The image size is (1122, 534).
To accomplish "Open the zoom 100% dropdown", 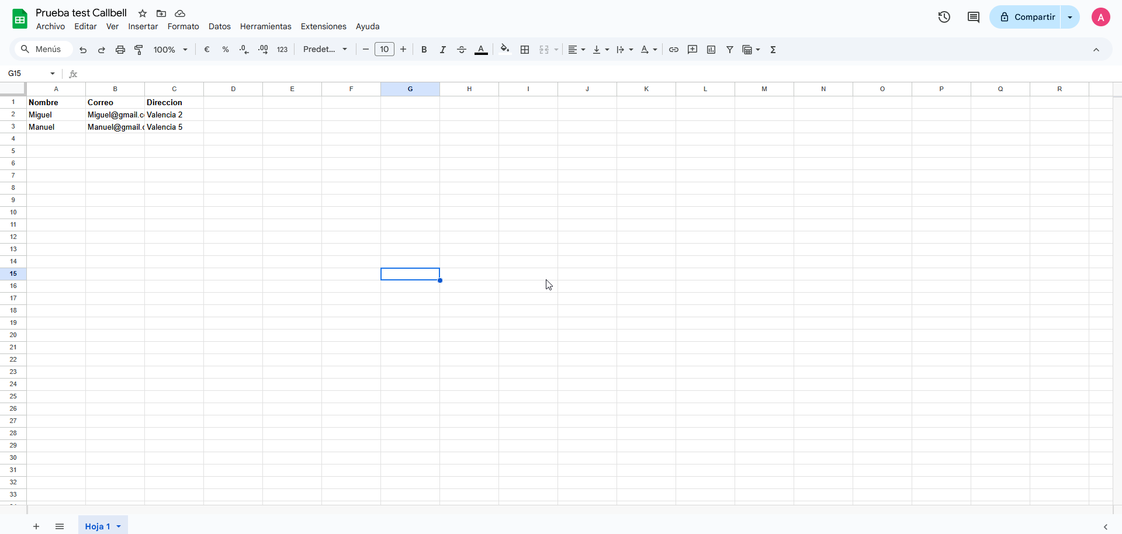I will tap(171, 50).
